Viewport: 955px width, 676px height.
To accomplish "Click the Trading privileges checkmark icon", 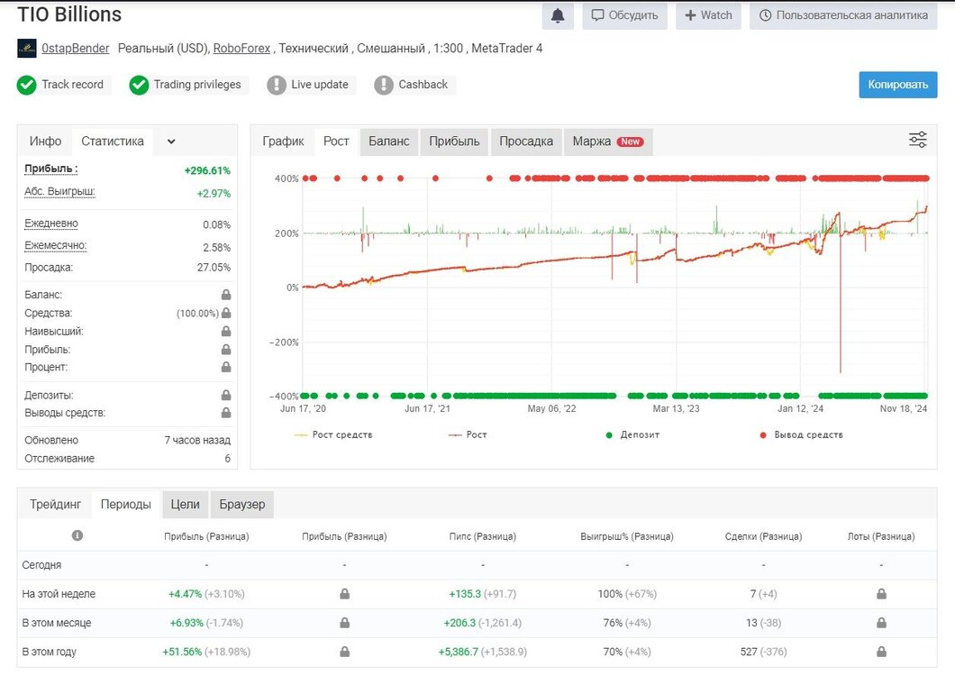I will tap(139, 85).
